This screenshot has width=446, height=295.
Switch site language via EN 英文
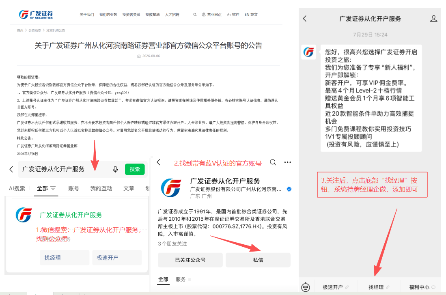tap(251, 15)
